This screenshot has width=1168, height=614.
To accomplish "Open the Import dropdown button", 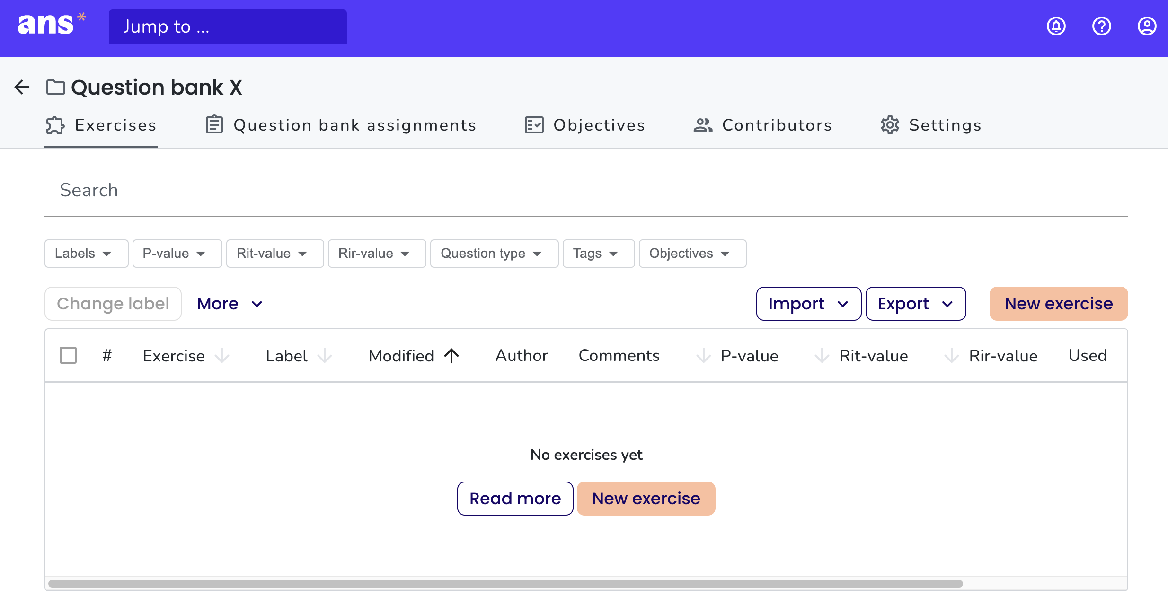I will [x=809, y=304].
